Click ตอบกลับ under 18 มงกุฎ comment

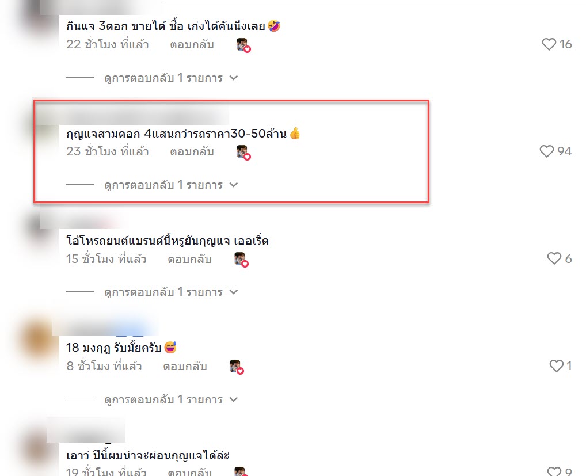(x=185, y=366)
